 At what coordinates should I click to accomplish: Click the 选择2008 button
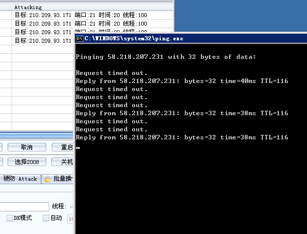(x=27, y=162)
